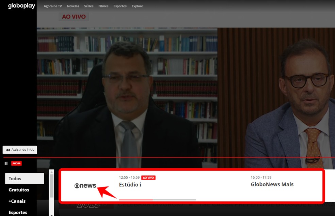Click the Globoplay logo
This screenshot has height=216, width=335.
pos(21,6)
